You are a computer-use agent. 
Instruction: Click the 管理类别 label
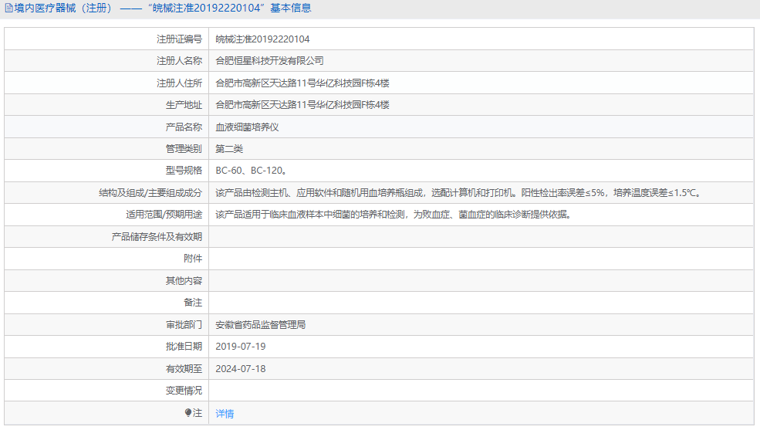[x=184, y=149]
